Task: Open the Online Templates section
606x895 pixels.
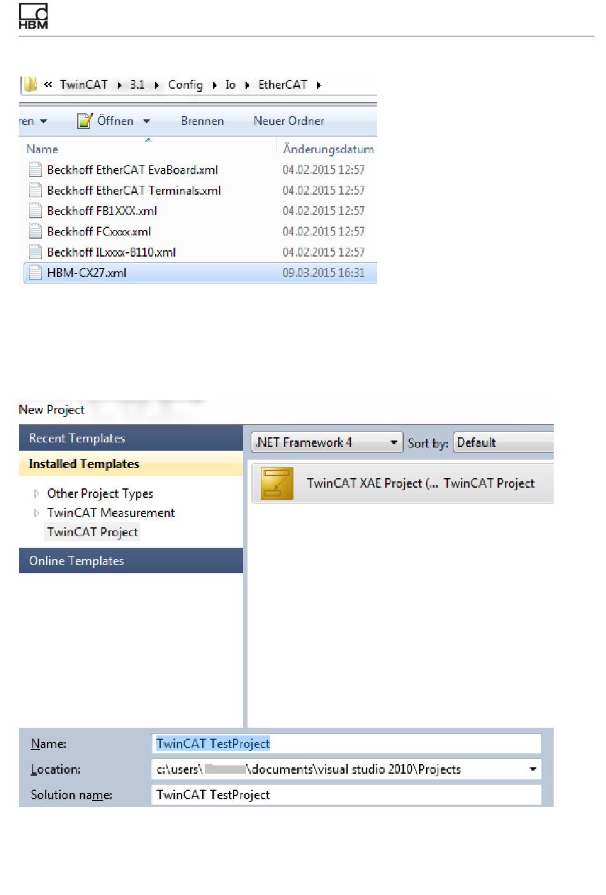Action: (x=131, y=560)
